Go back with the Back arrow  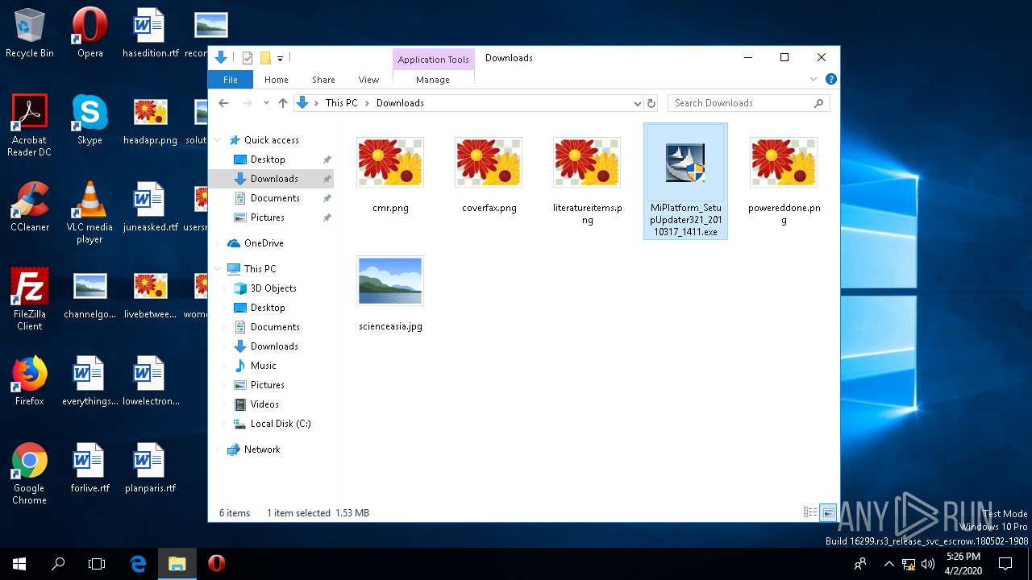[x=224, y=103]
